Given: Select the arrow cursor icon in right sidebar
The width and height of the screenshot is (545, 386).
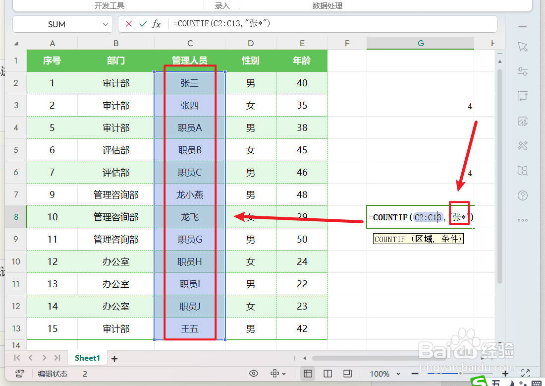Looking at the screenshot, I should pyautogui.click(x=522, y=47).
